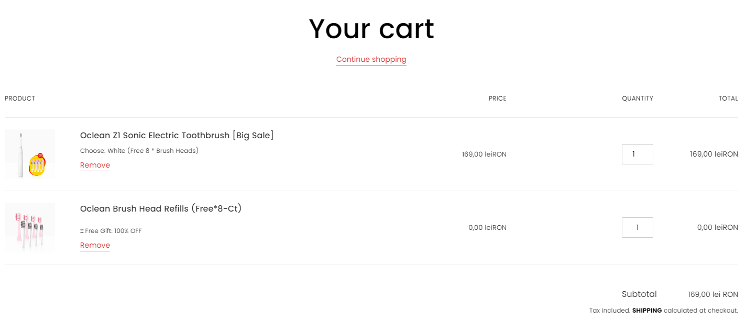Click the QUANTITY column header

click(638, 98)
